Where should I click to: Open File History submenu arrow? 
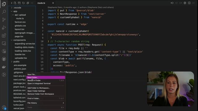(63, 103)
